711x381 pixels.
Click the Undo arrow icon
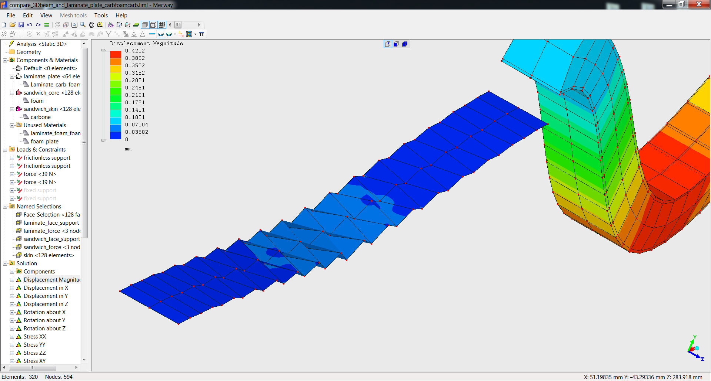(x=30, y=25)
